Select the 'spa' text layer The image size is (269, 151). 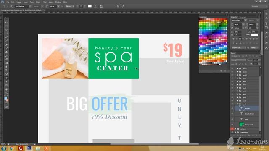(x=247, y=119)
